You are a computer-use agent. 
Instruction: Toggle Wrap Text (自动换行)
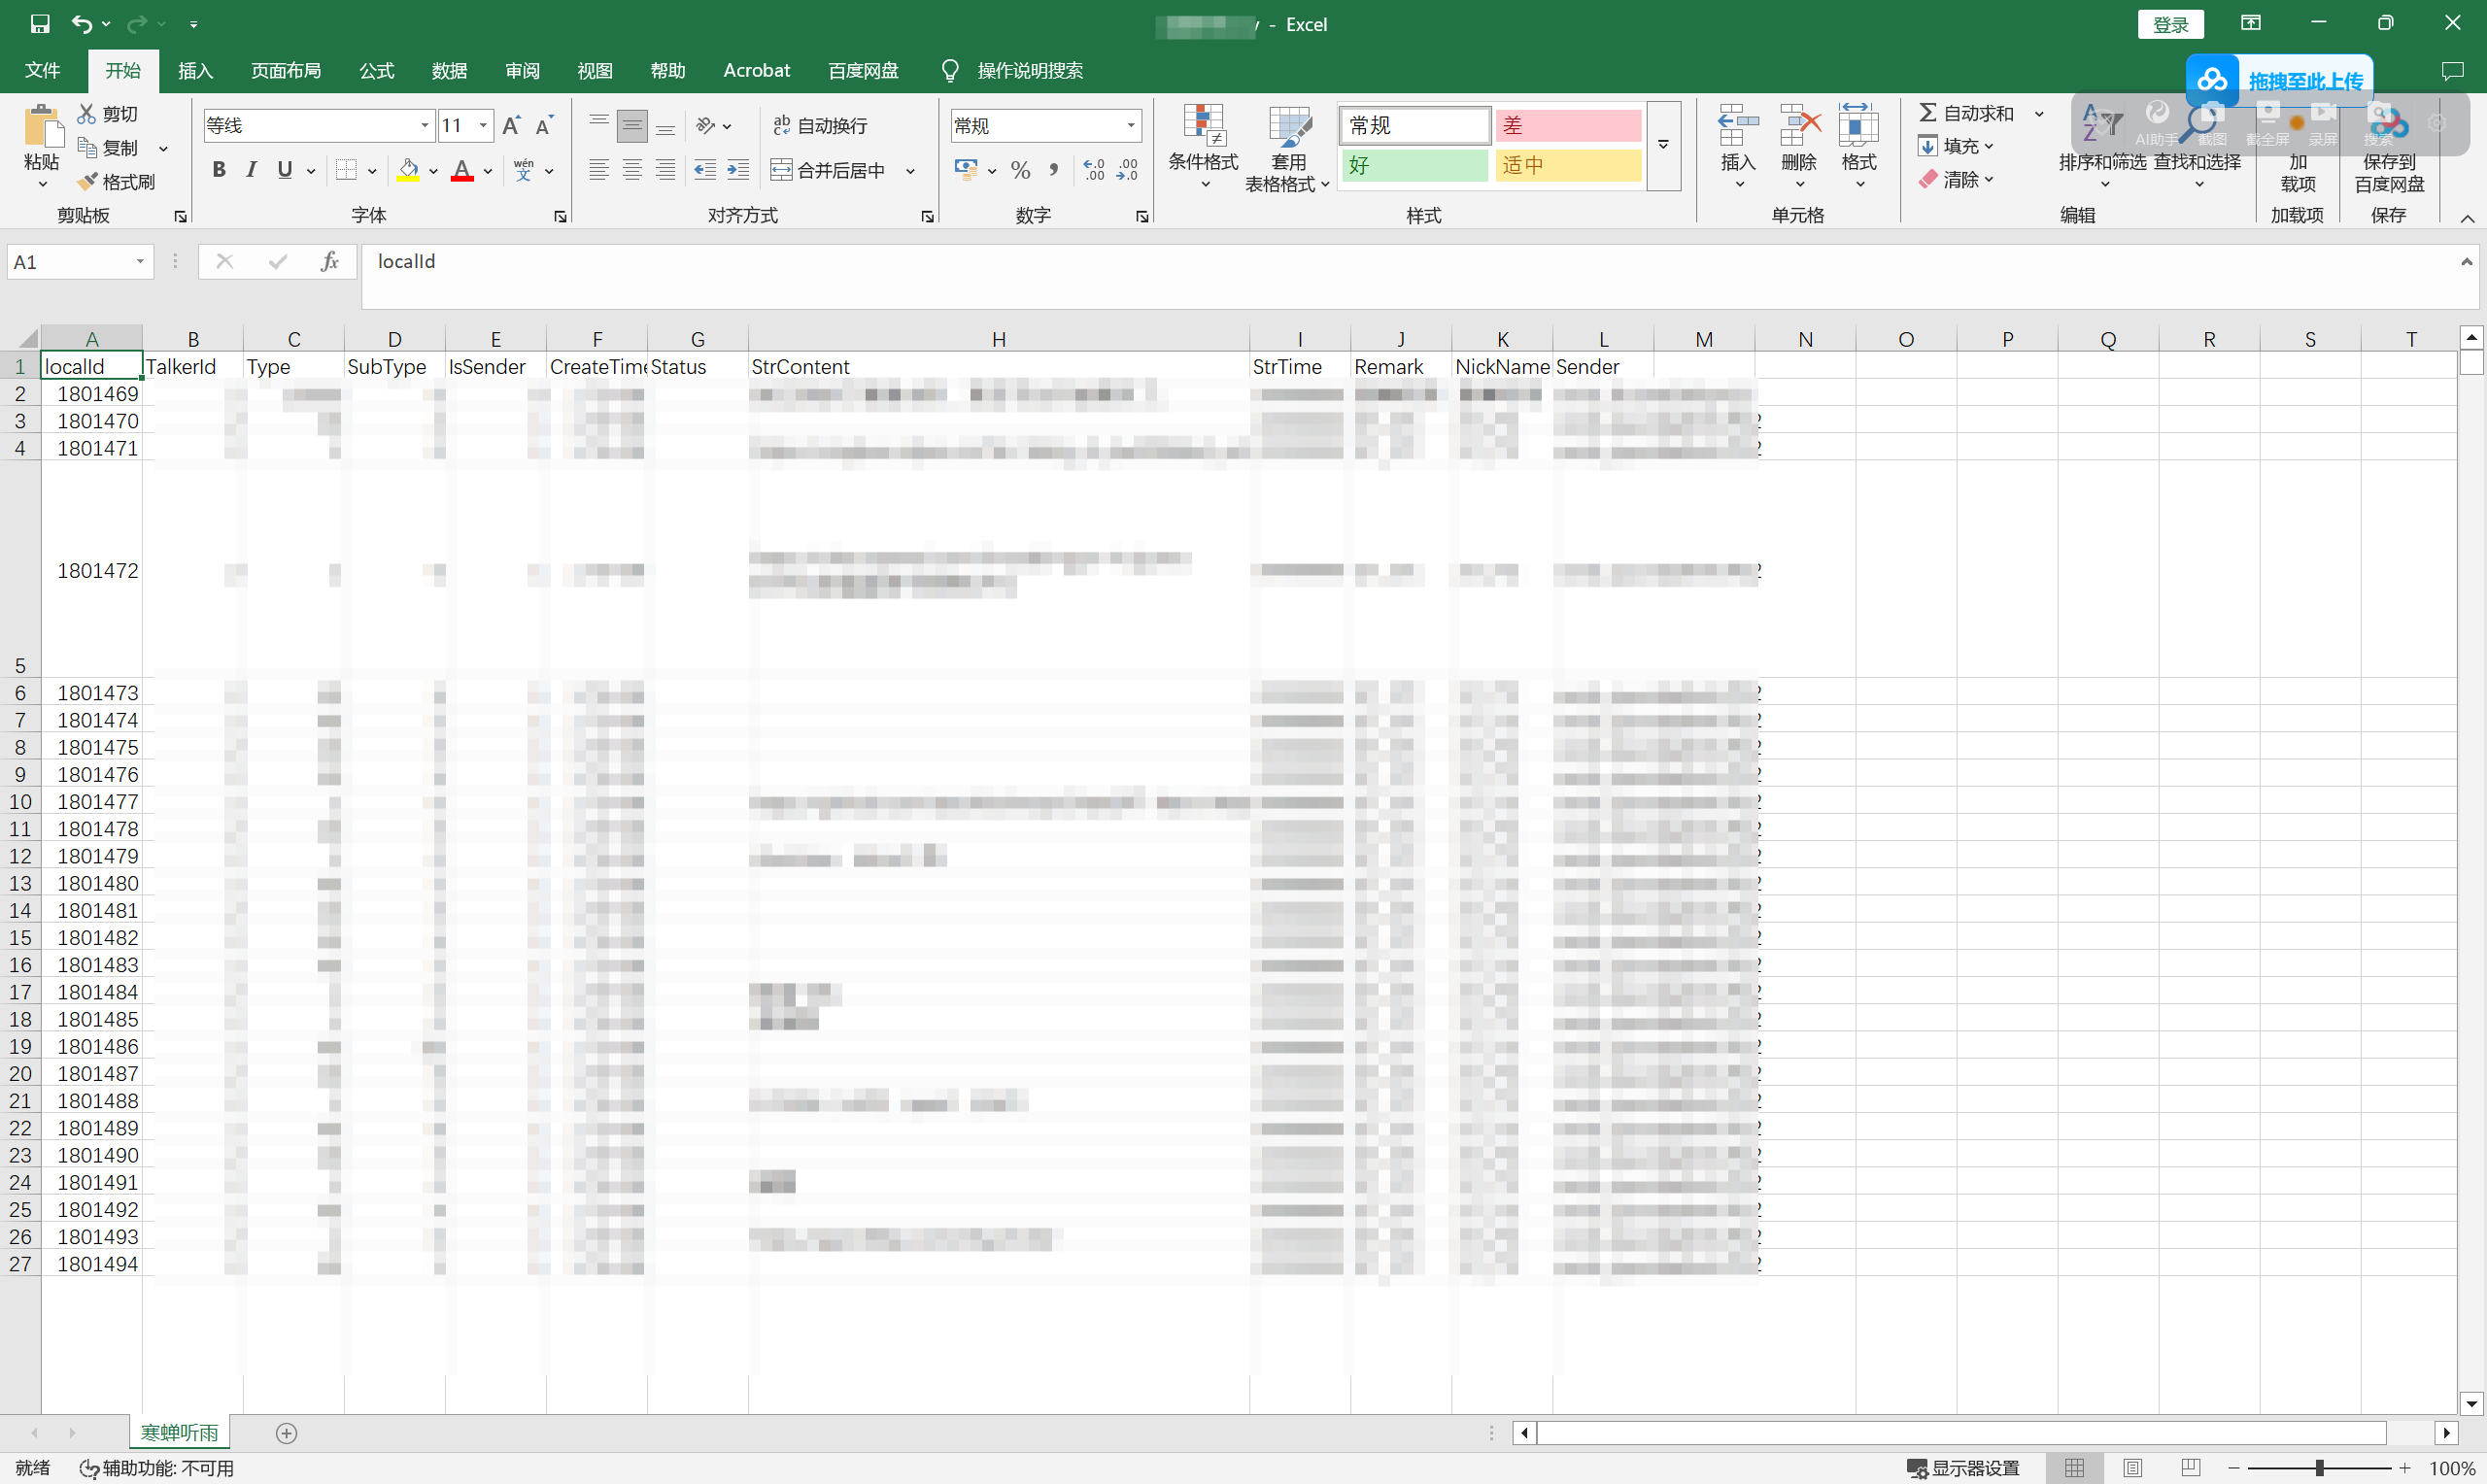[820, 125]
